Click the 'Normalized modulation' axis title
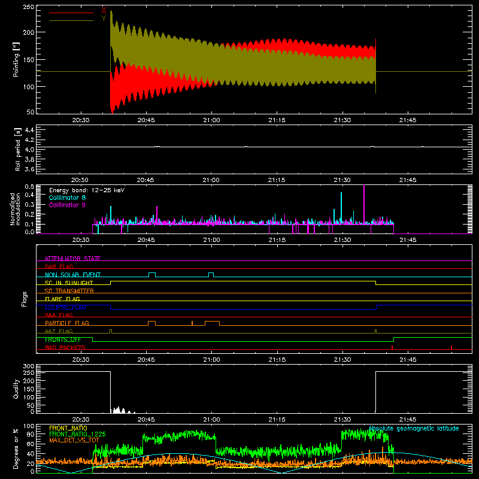 coord(15,209)
